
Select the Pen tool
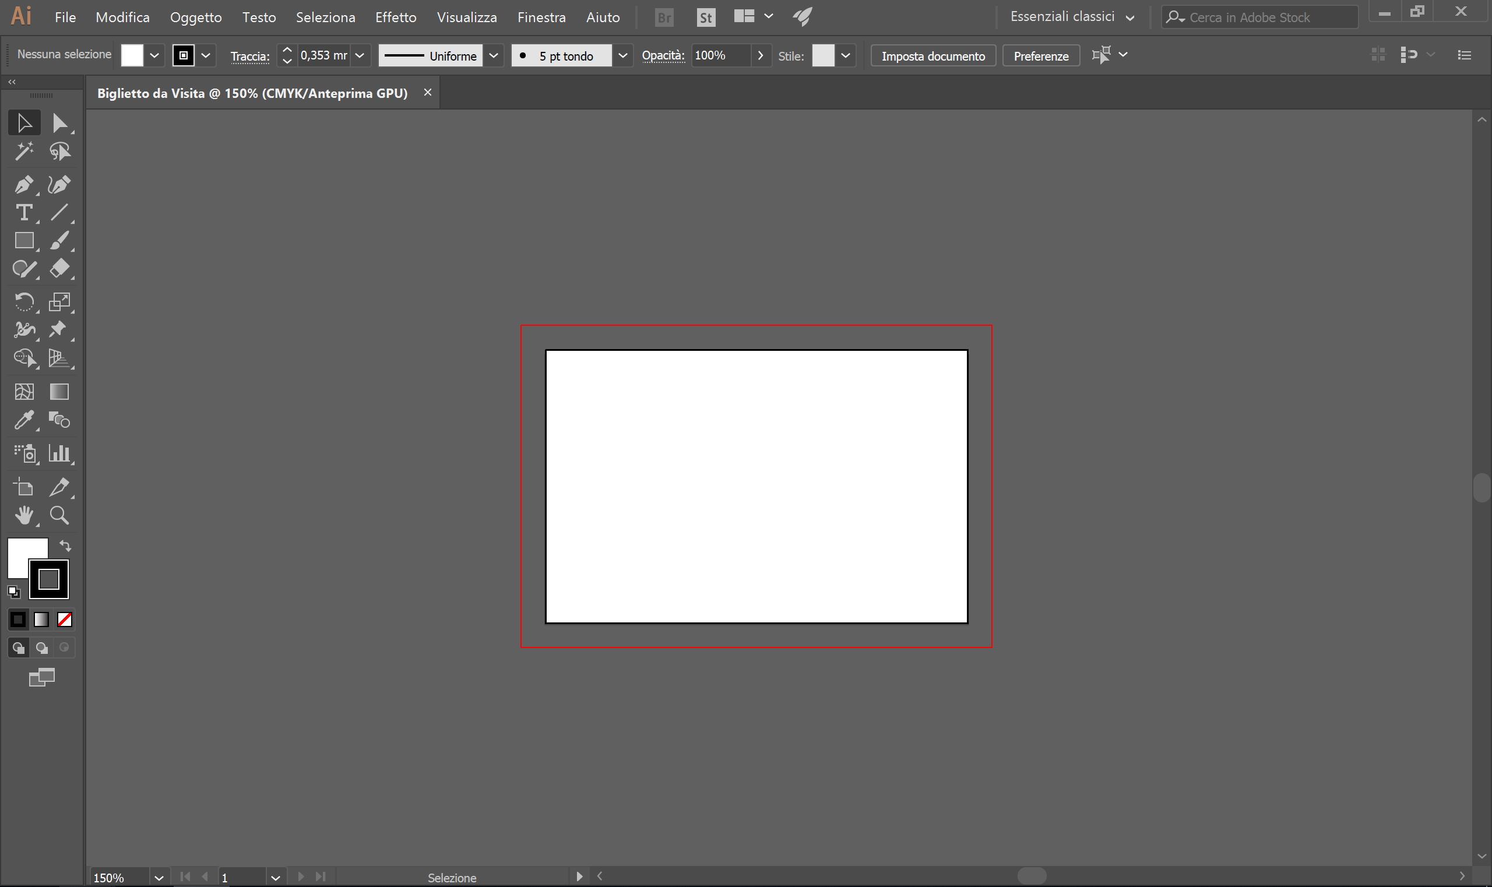[23, 185]
